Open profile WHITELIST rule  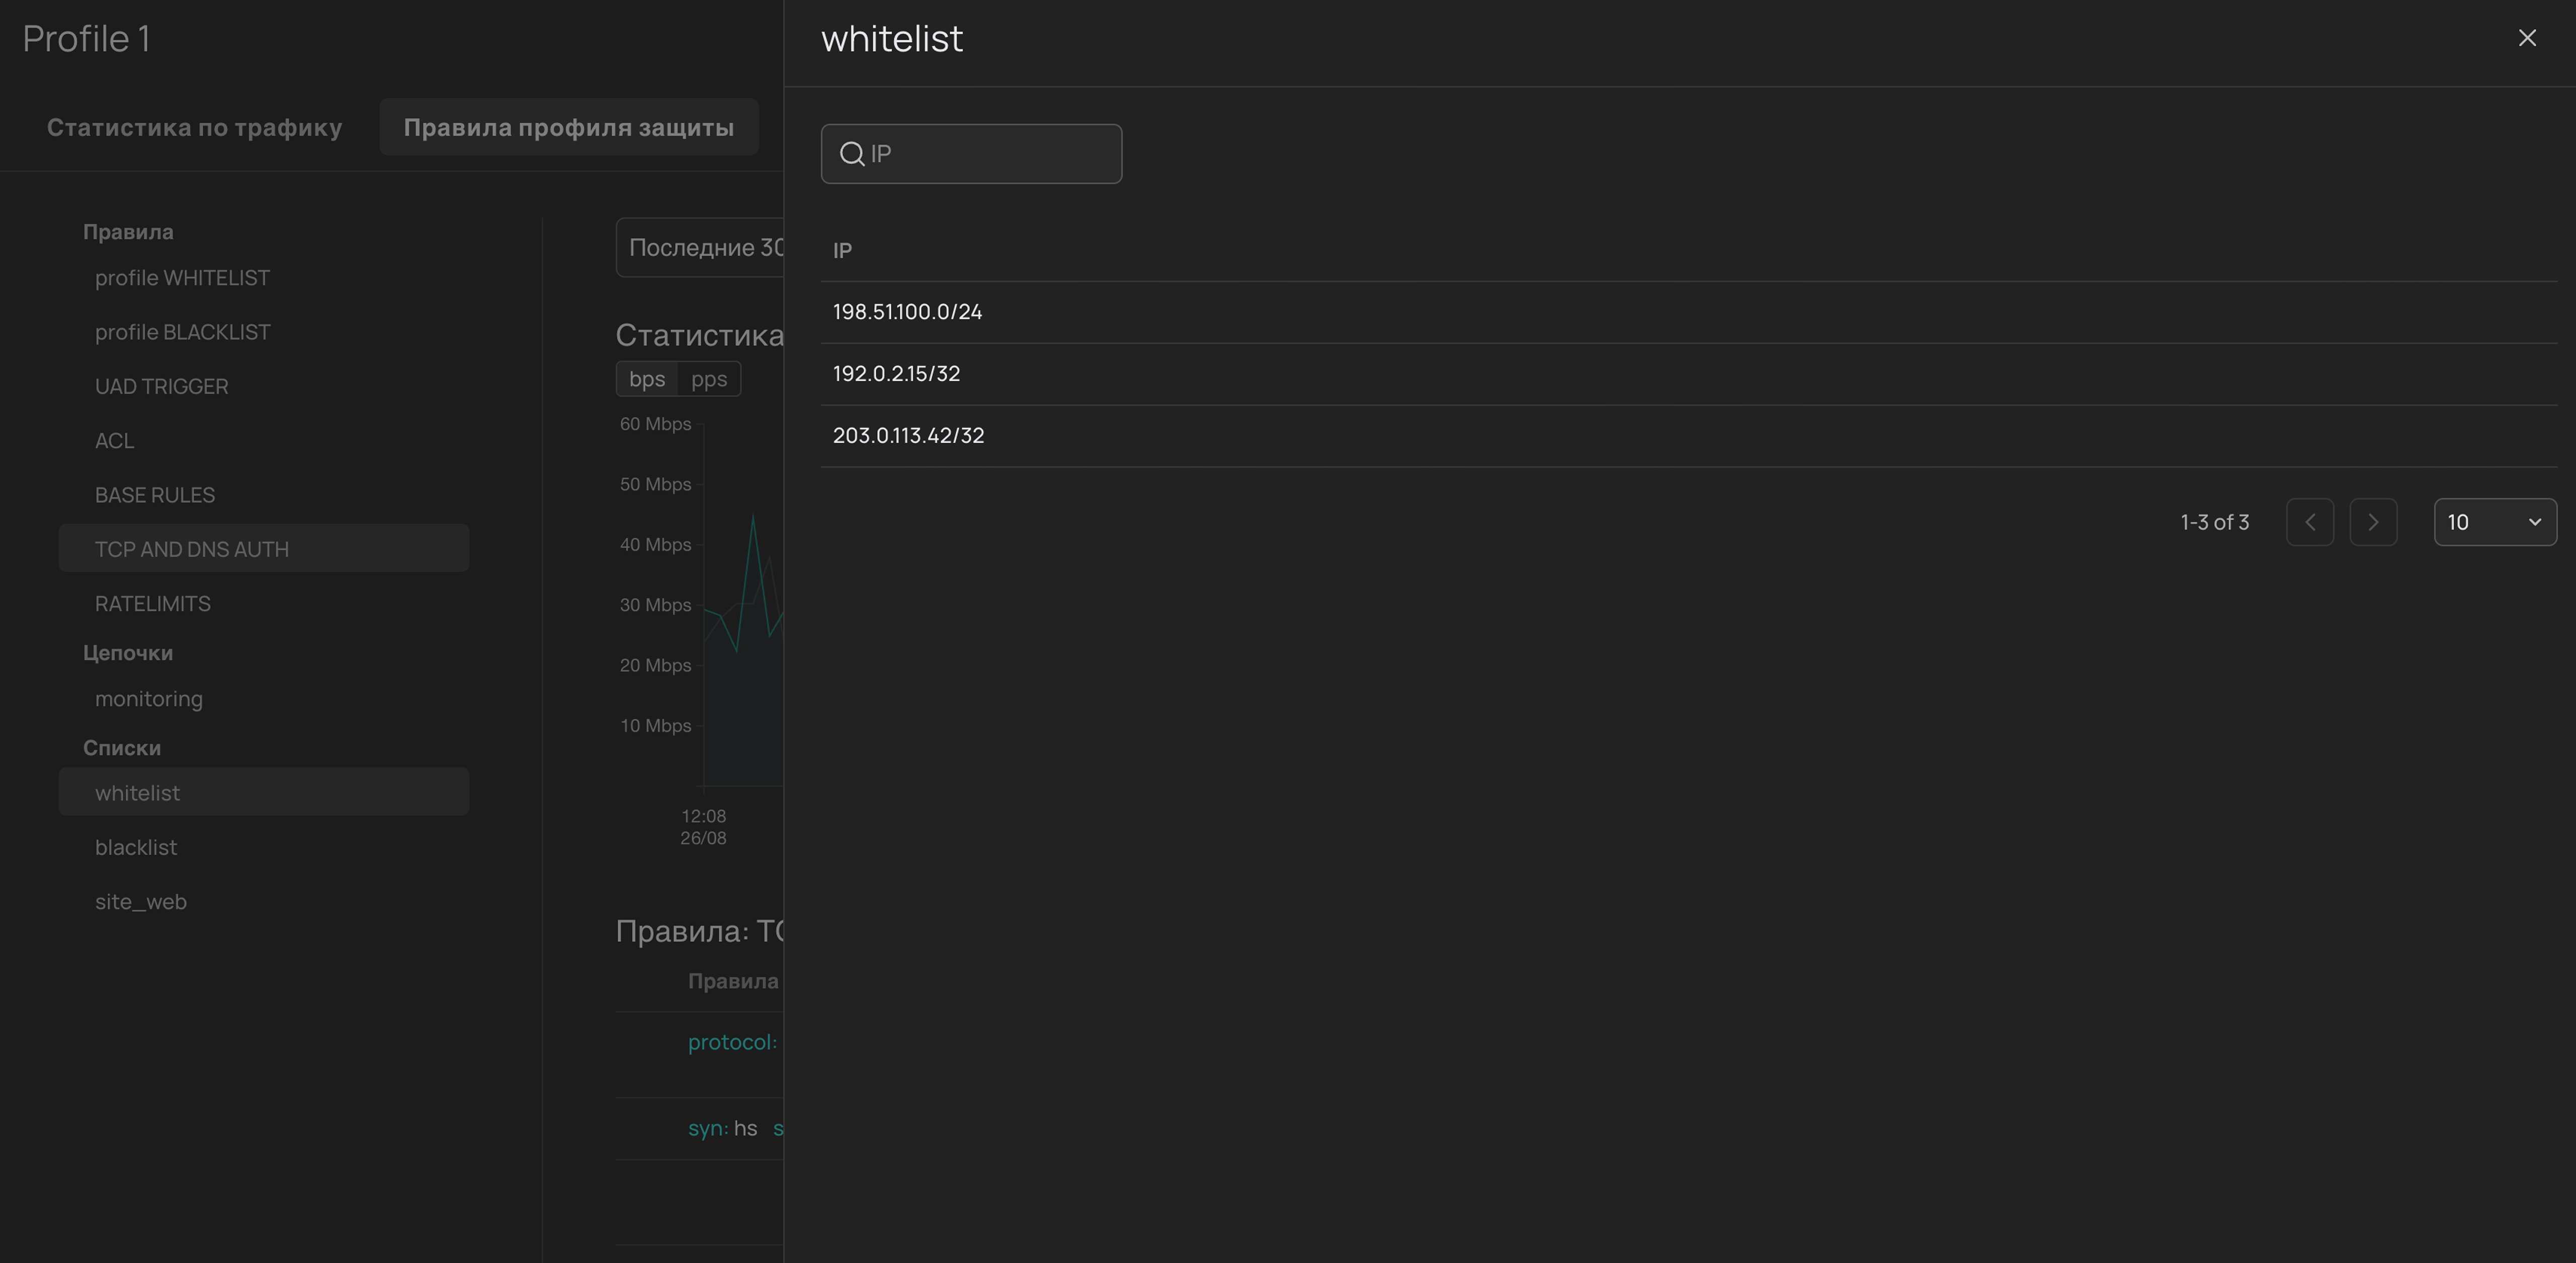pyautogui.click(x=263, y=278)
